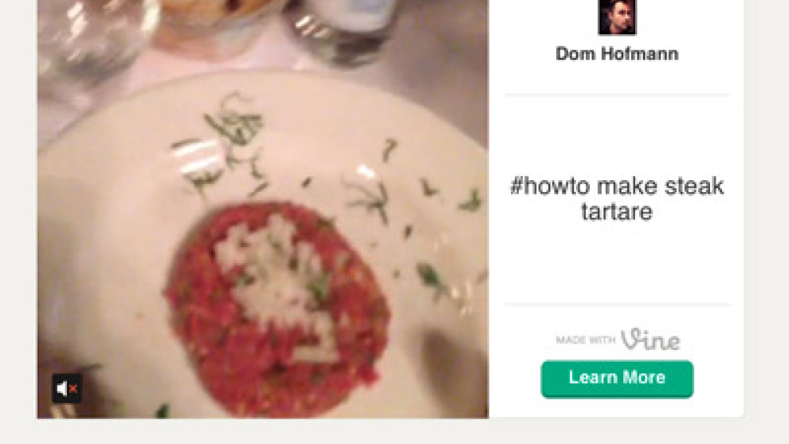789x444 pixels.
Task: Click the MADE WITH label text
Action: point(586,340)
